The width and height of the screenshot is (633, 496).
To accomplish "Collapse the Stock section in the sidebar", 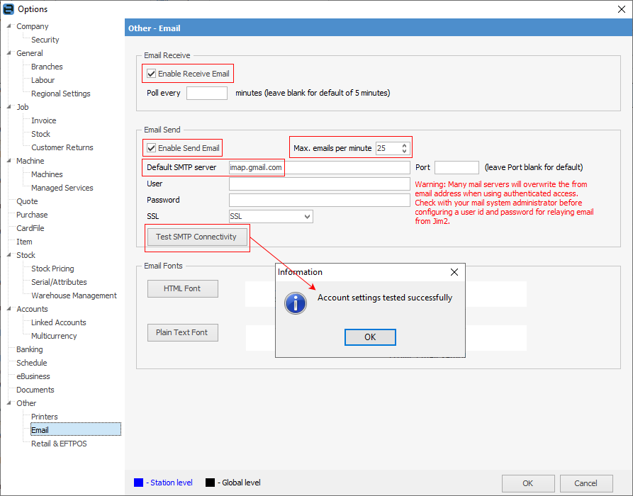I will [8, 255].
